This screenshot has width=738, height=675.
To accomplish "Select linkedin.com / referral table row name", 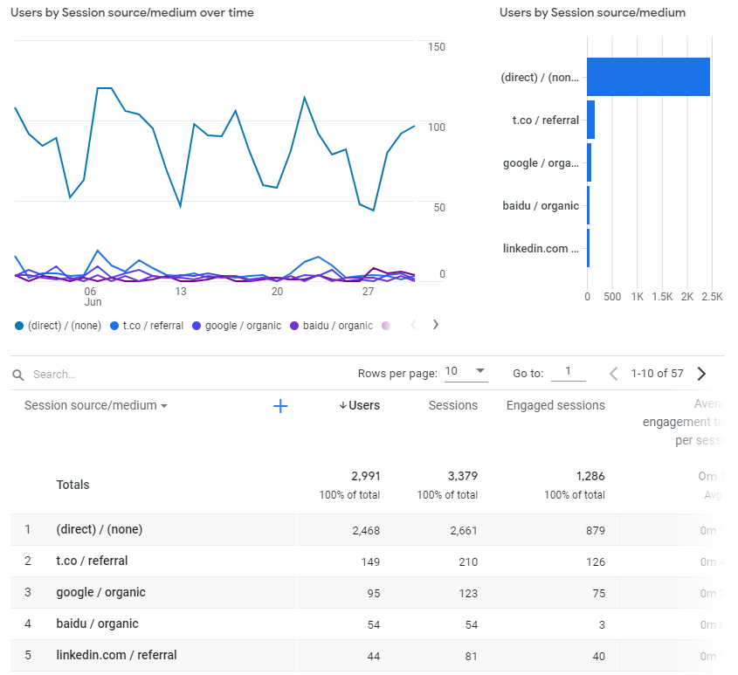I will click(x=116, y=655).
